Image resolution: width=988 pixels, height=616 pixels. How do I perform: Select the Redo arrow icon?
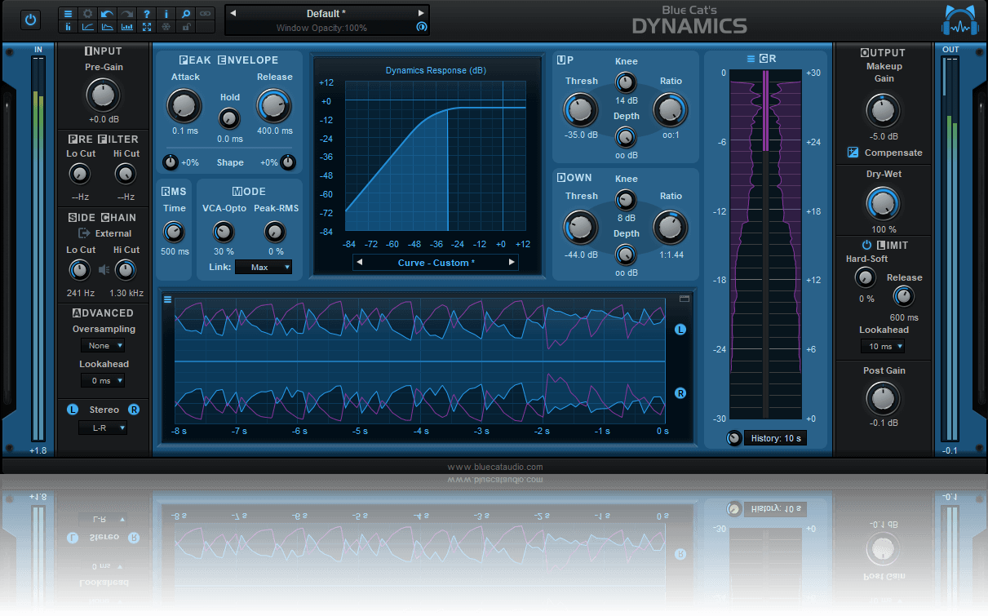tap(126, 13)
